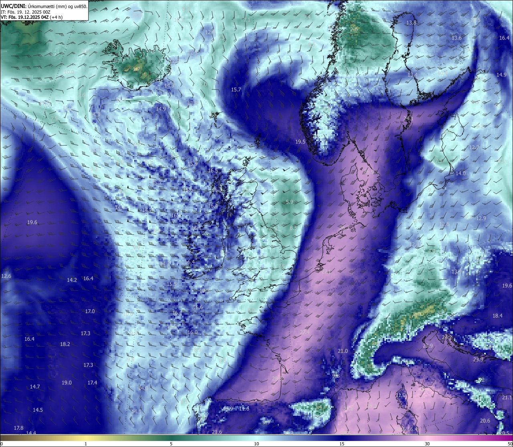The width and height of the screenshot is (513, 447).
Task: Click the '14.7' value on the map
Action: pos(35,386)
